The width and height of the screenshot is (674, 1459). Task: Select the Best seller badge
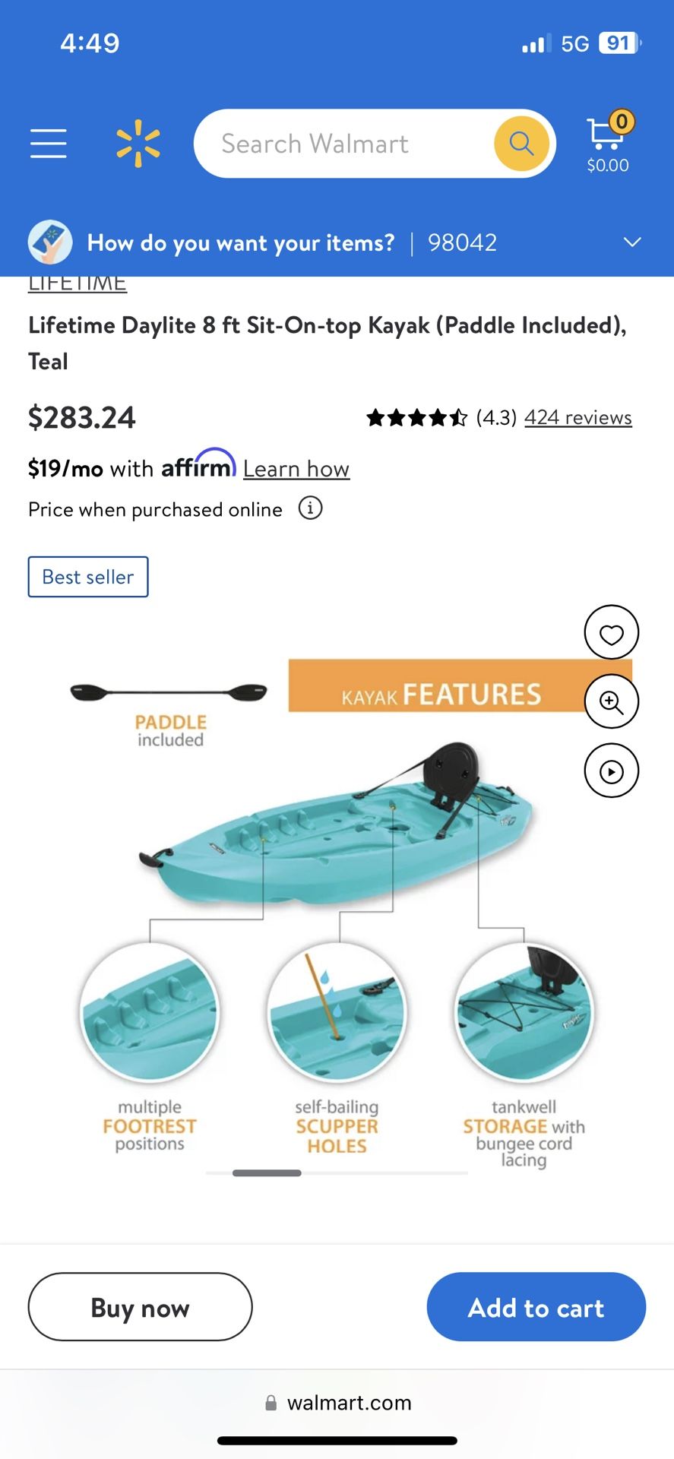click(87, 576)
